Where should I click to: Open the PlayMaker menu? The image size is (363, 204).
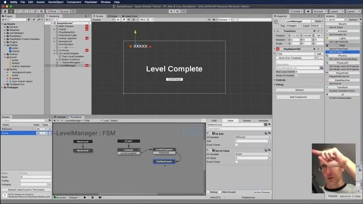click(x=91, y=2)
